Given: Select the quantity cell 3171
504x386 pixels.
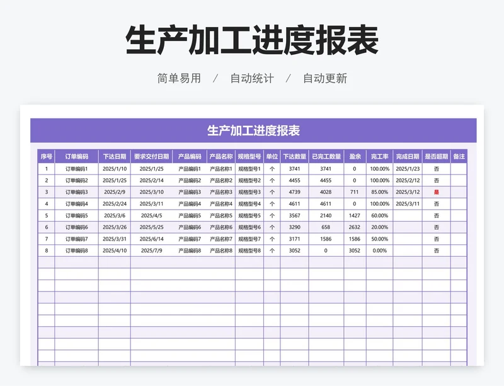Looking at the screenshot, I should 294,239.
